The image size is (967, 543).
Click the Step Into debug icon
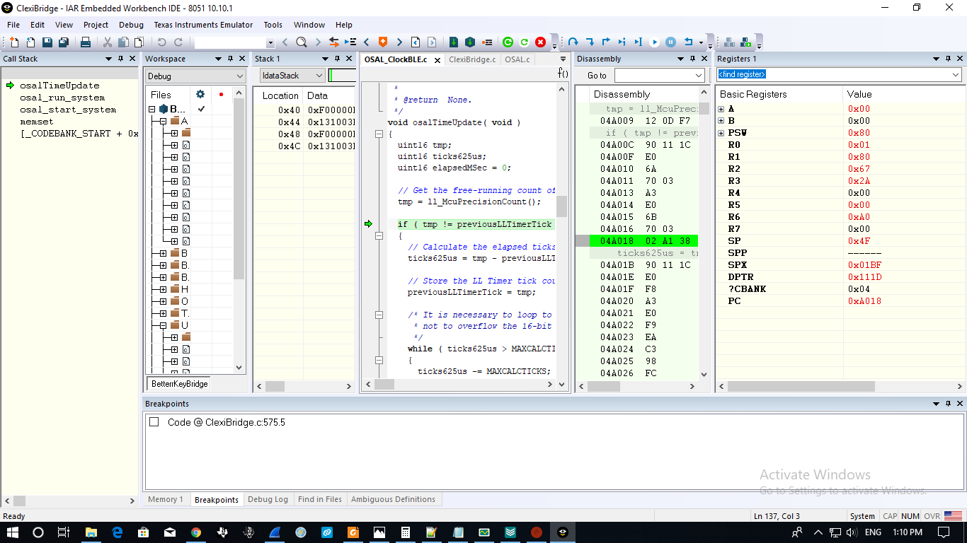tap(590, 42)
